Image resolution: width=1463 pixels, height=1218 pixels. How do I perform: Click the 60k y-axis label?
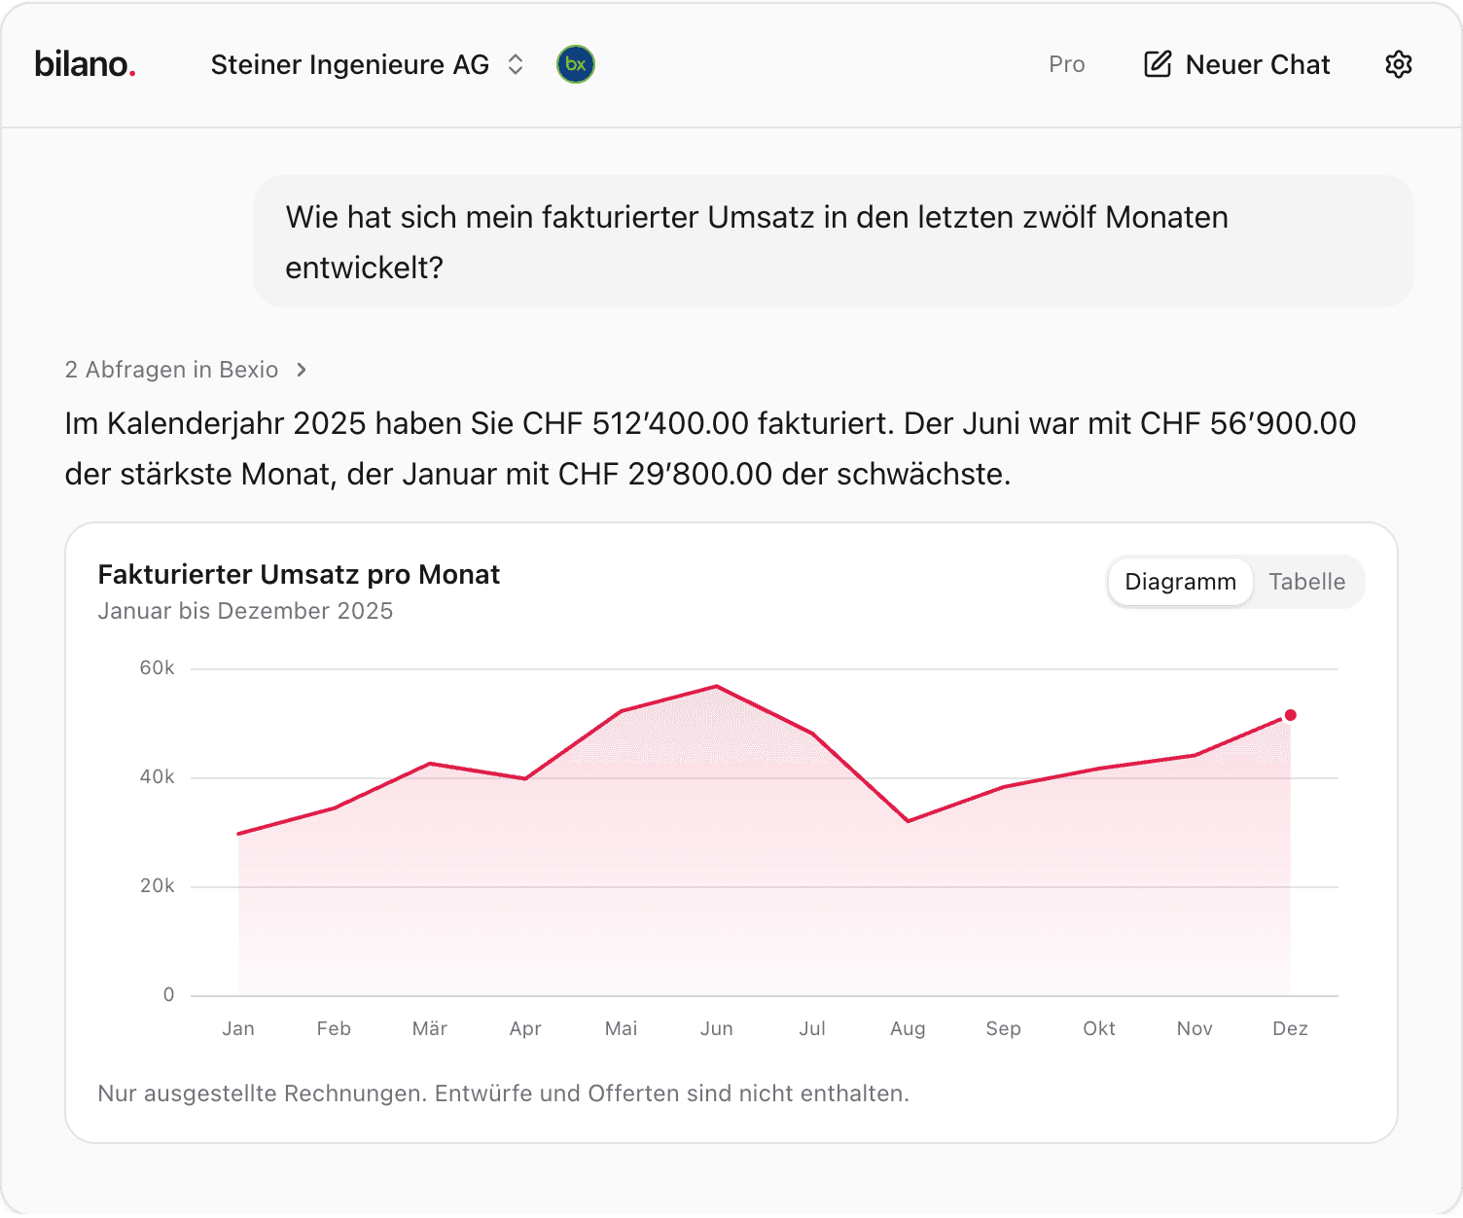coord(158,668)
